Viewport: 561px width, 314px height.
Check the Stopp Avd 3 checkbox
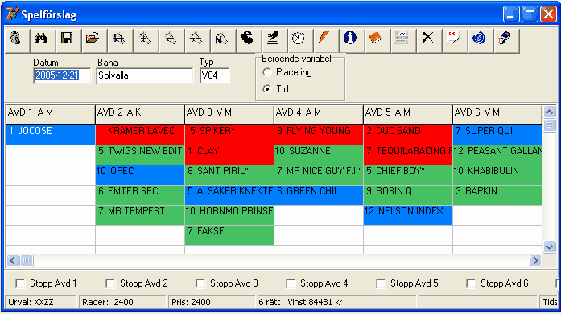coord(200,283)
